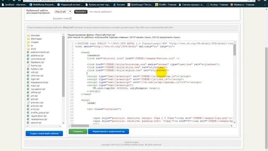Click the pencil icon beside frame.css
268x151 pixels.
tap(28, 65)
